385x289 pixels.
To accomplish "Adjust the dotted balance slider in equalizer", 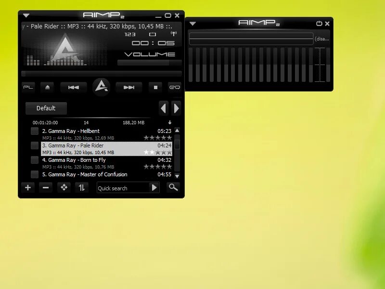I will click(320, 65).
